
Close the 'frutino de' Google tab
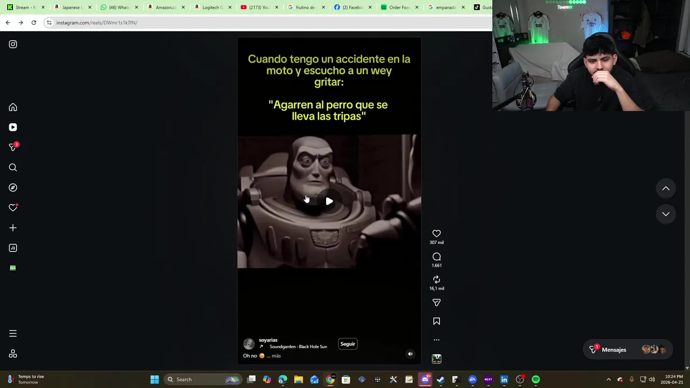323,8
